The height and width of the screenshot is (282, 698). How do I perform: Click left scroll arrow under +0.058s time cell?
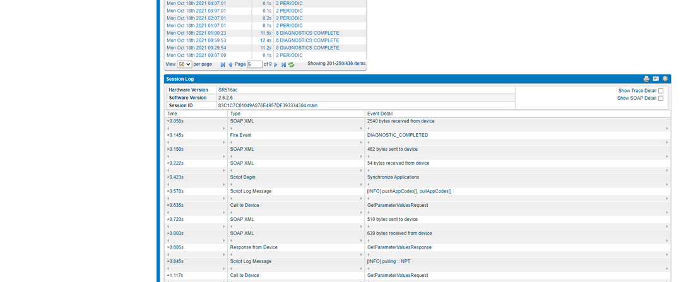coord(168,129)
